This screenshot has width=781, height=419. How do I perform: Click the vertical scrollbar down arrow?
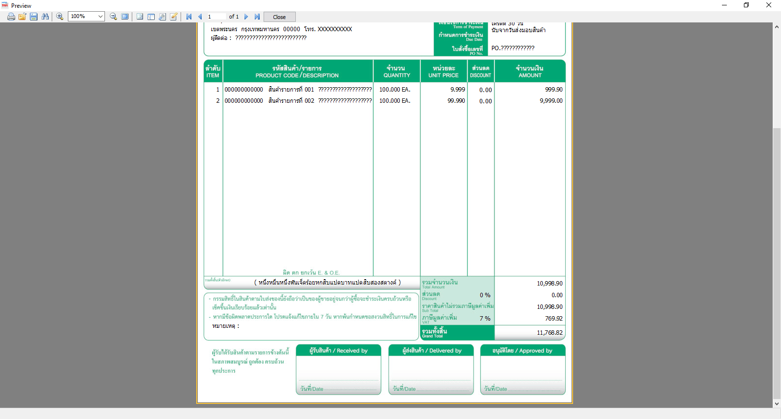click(777, 404)
